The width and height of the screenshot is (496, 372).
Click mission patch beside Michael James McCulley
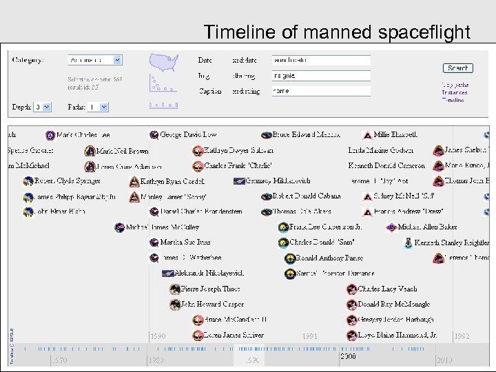(120, 227)
